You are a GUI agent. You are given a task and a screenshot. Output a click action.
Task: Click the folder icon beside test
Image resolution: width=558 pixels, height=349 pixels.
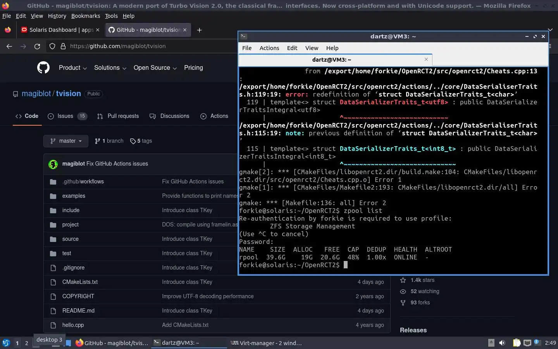[x=53, y=253]
